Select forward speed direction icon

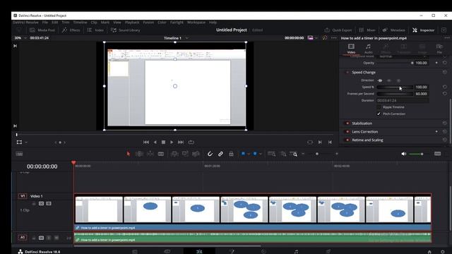pyautogui.click(x=380, y=80)
